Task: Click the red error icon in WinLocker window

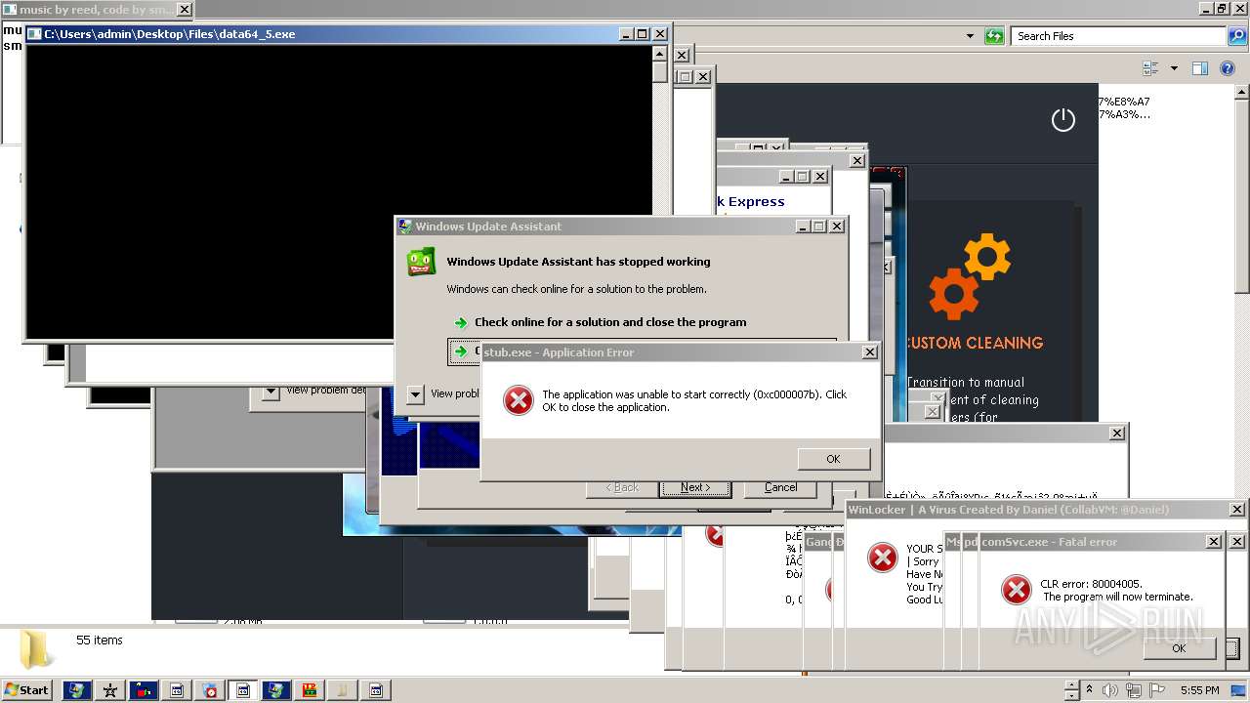Action: click(x=883, y=558)
